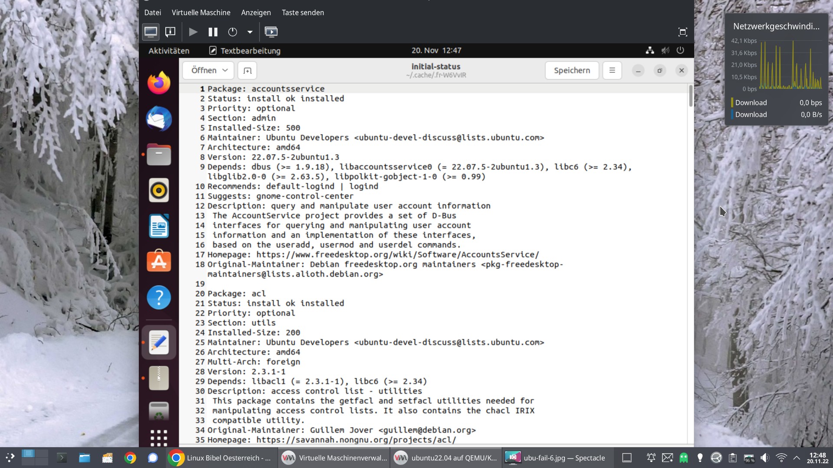The height and width of the screenshot is (468, 833).
Task: Switch the VM to fullscreen display
Action: click(682, 32)
